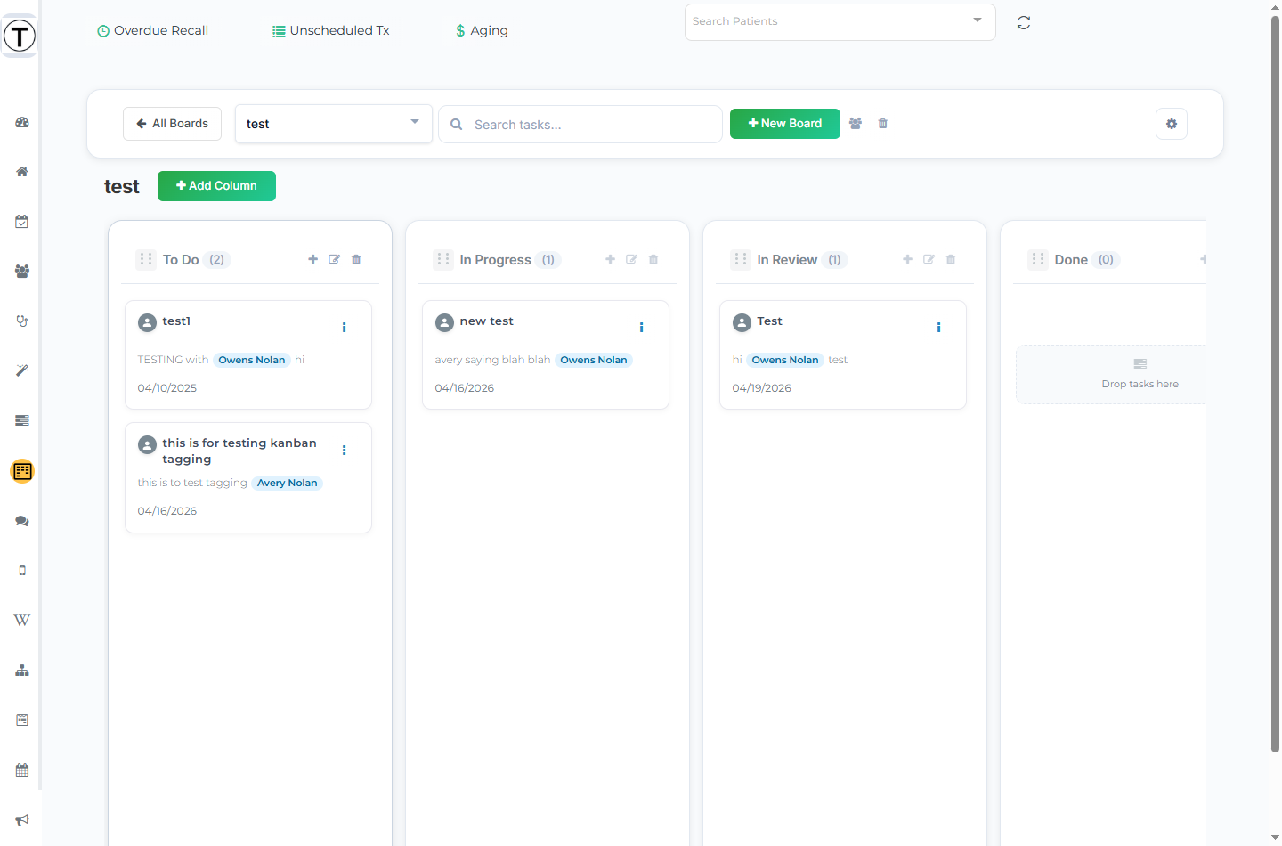Open the chat messages icon in sidebar

pos(22,521)
